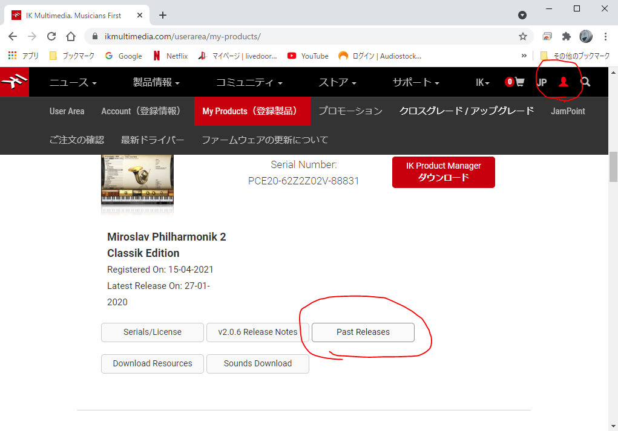The image size is (618, 431).
Task: Click the media/cast extension icon
Action: [547, 37]
